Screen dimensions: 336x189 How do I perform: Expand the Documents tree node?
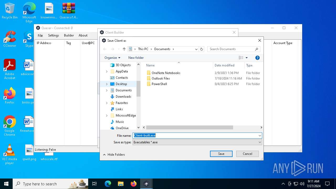coord(107,90)
